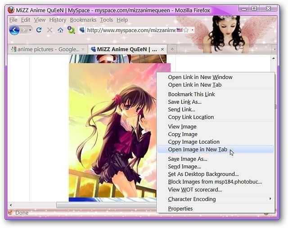
Task: Click the horizontal scrollbar thumb
Action: point(107,205)
